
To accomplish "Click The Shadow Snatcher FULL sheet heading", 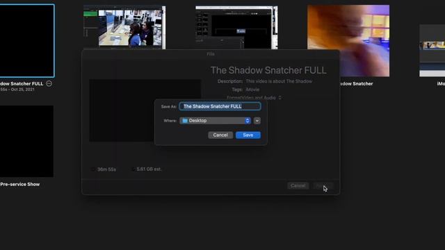I will pos(268,70).
